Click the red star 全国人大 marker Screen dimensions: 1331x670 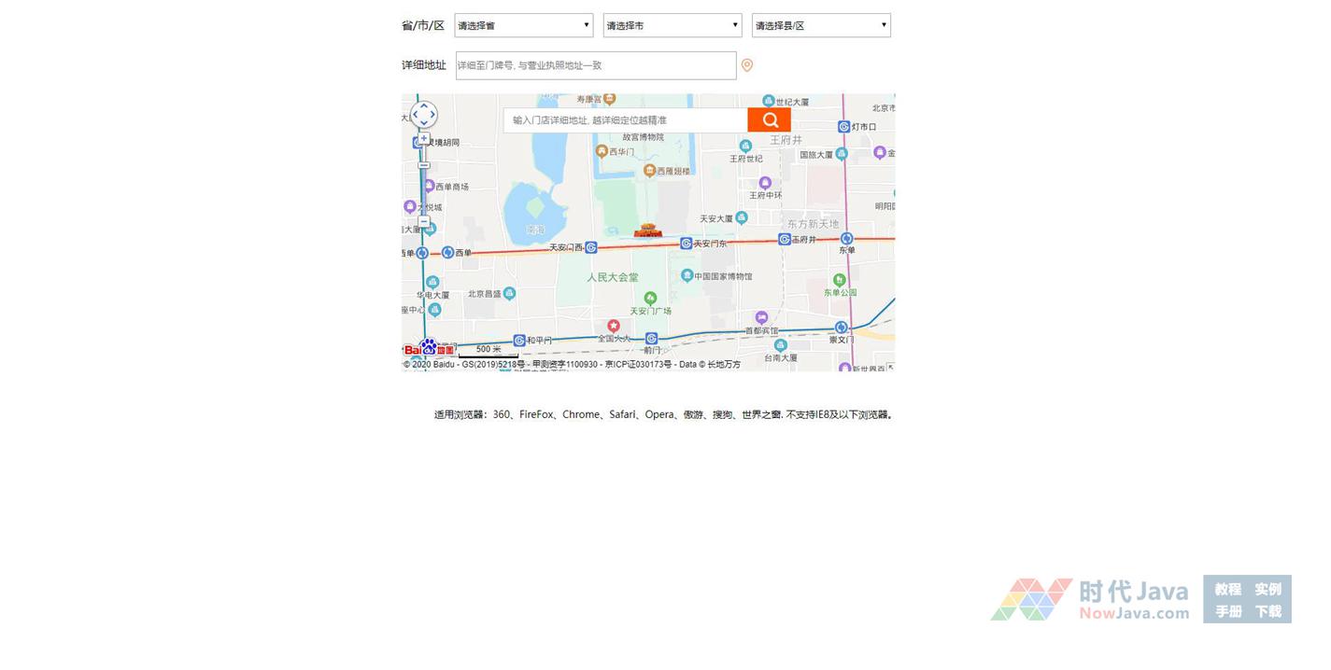[614, 326]
